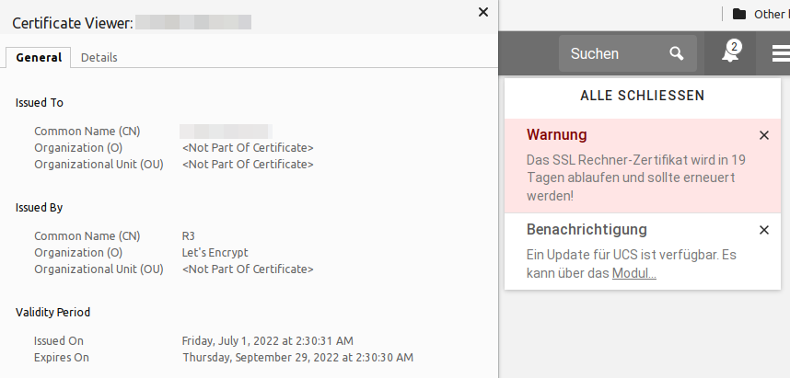Focus the Suchen search field

tap(608, 54)
